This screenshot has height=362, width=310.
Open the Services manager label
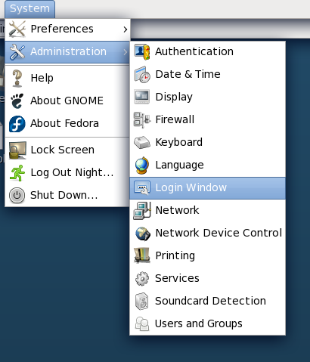point(177,278)
